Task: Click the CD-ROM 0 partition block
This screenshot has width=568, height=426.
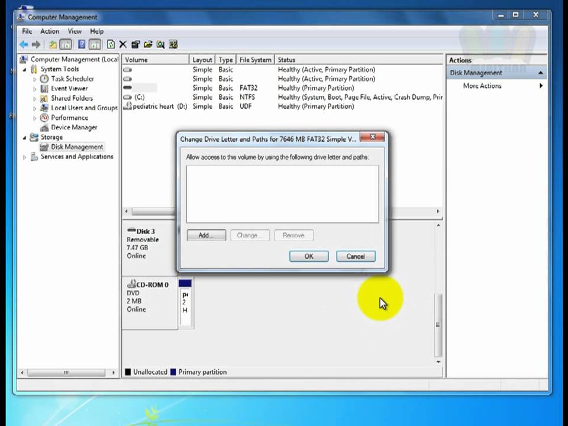Action: 185,303
